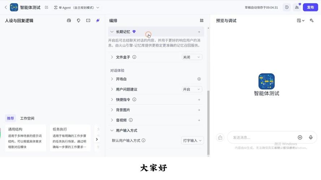The width and height of the screenshot is (321, 180).
Task: Click the info icon next to 快捷指令
Action: click(134, 100)
